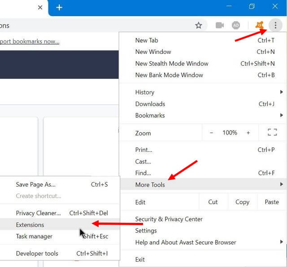Close the current browser tab
The width and height of the screenshot is (287, 267).
(40, 8)
